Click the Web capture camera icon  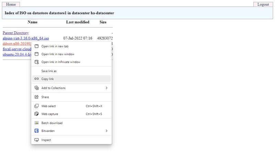click(37, 114)
